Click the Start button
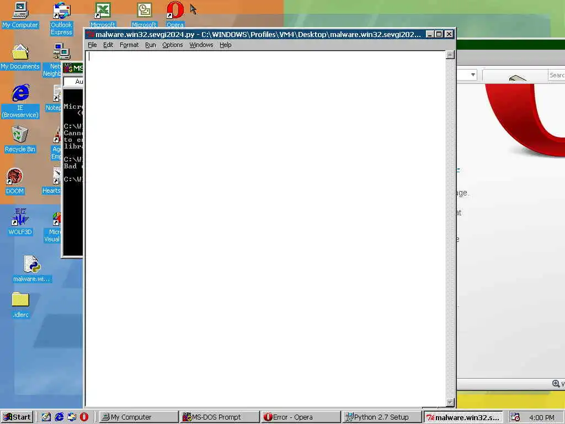Viewport: 565px width, 424px height. 17,417
